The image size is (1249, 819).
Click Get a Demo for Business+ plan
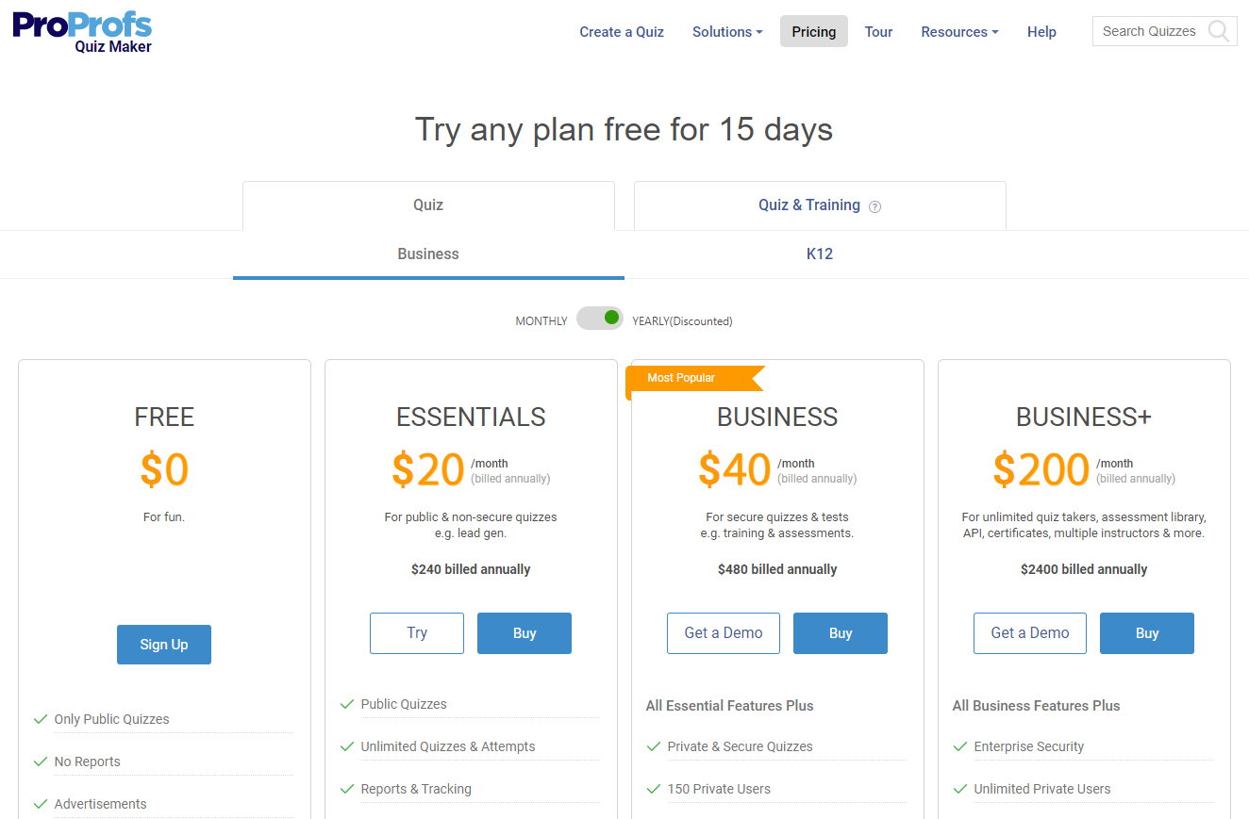pyautogui.click(x=1029, y=633)
